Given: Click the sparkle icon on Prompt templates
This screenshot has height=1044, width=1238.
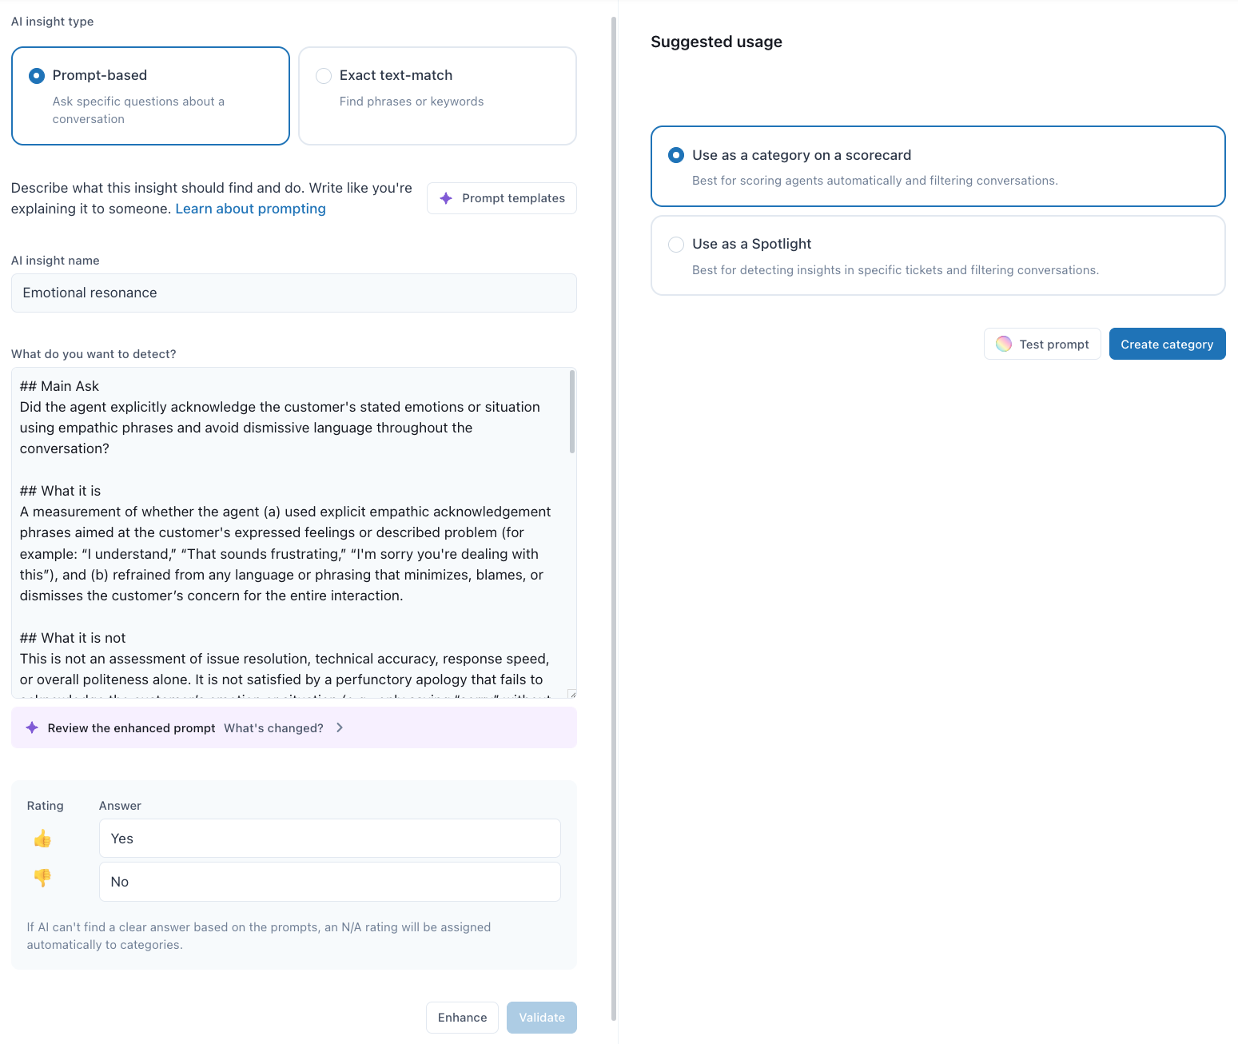Looking at the screenshot, I should [446, 198].
